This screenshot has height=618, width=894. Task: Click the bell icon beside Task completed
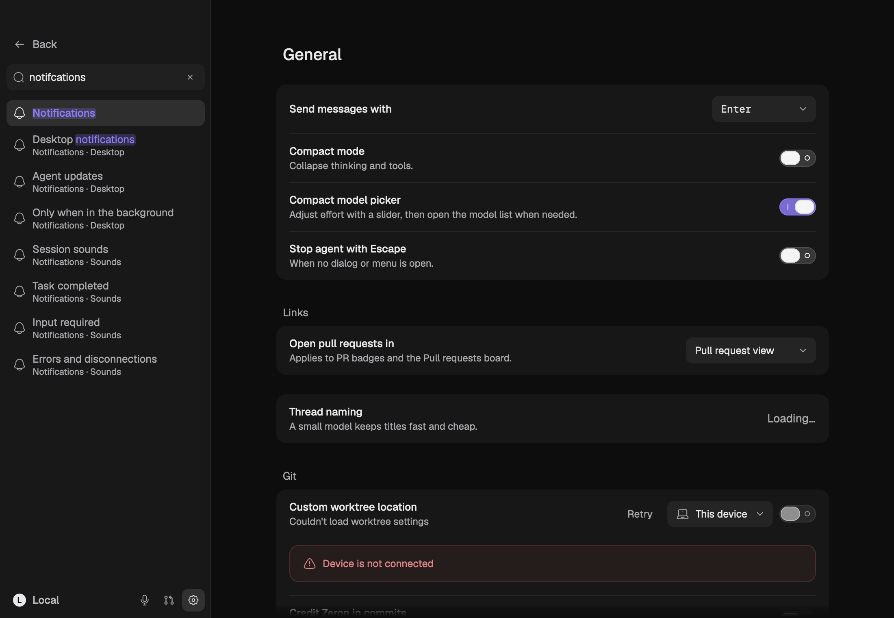[20, 292]
